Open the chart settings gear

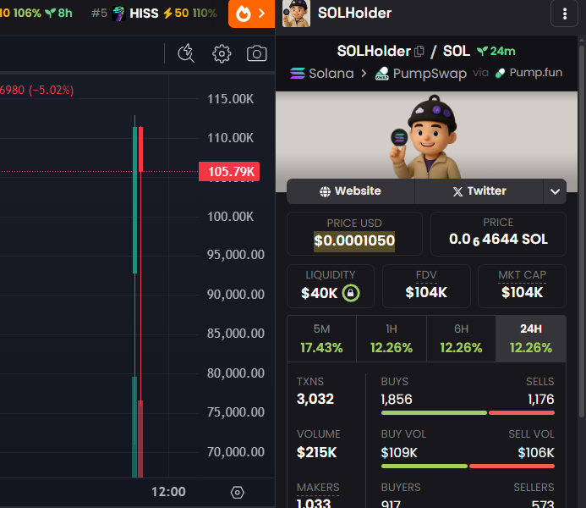pos(222,54)
